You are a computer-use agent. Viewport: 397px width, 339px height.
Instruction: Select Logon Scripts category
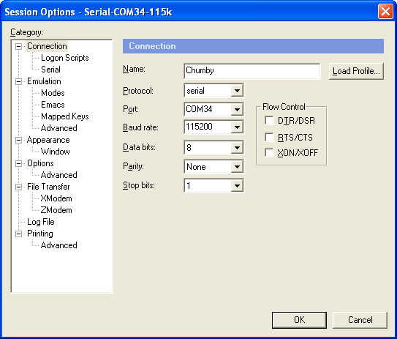point(65,58)
